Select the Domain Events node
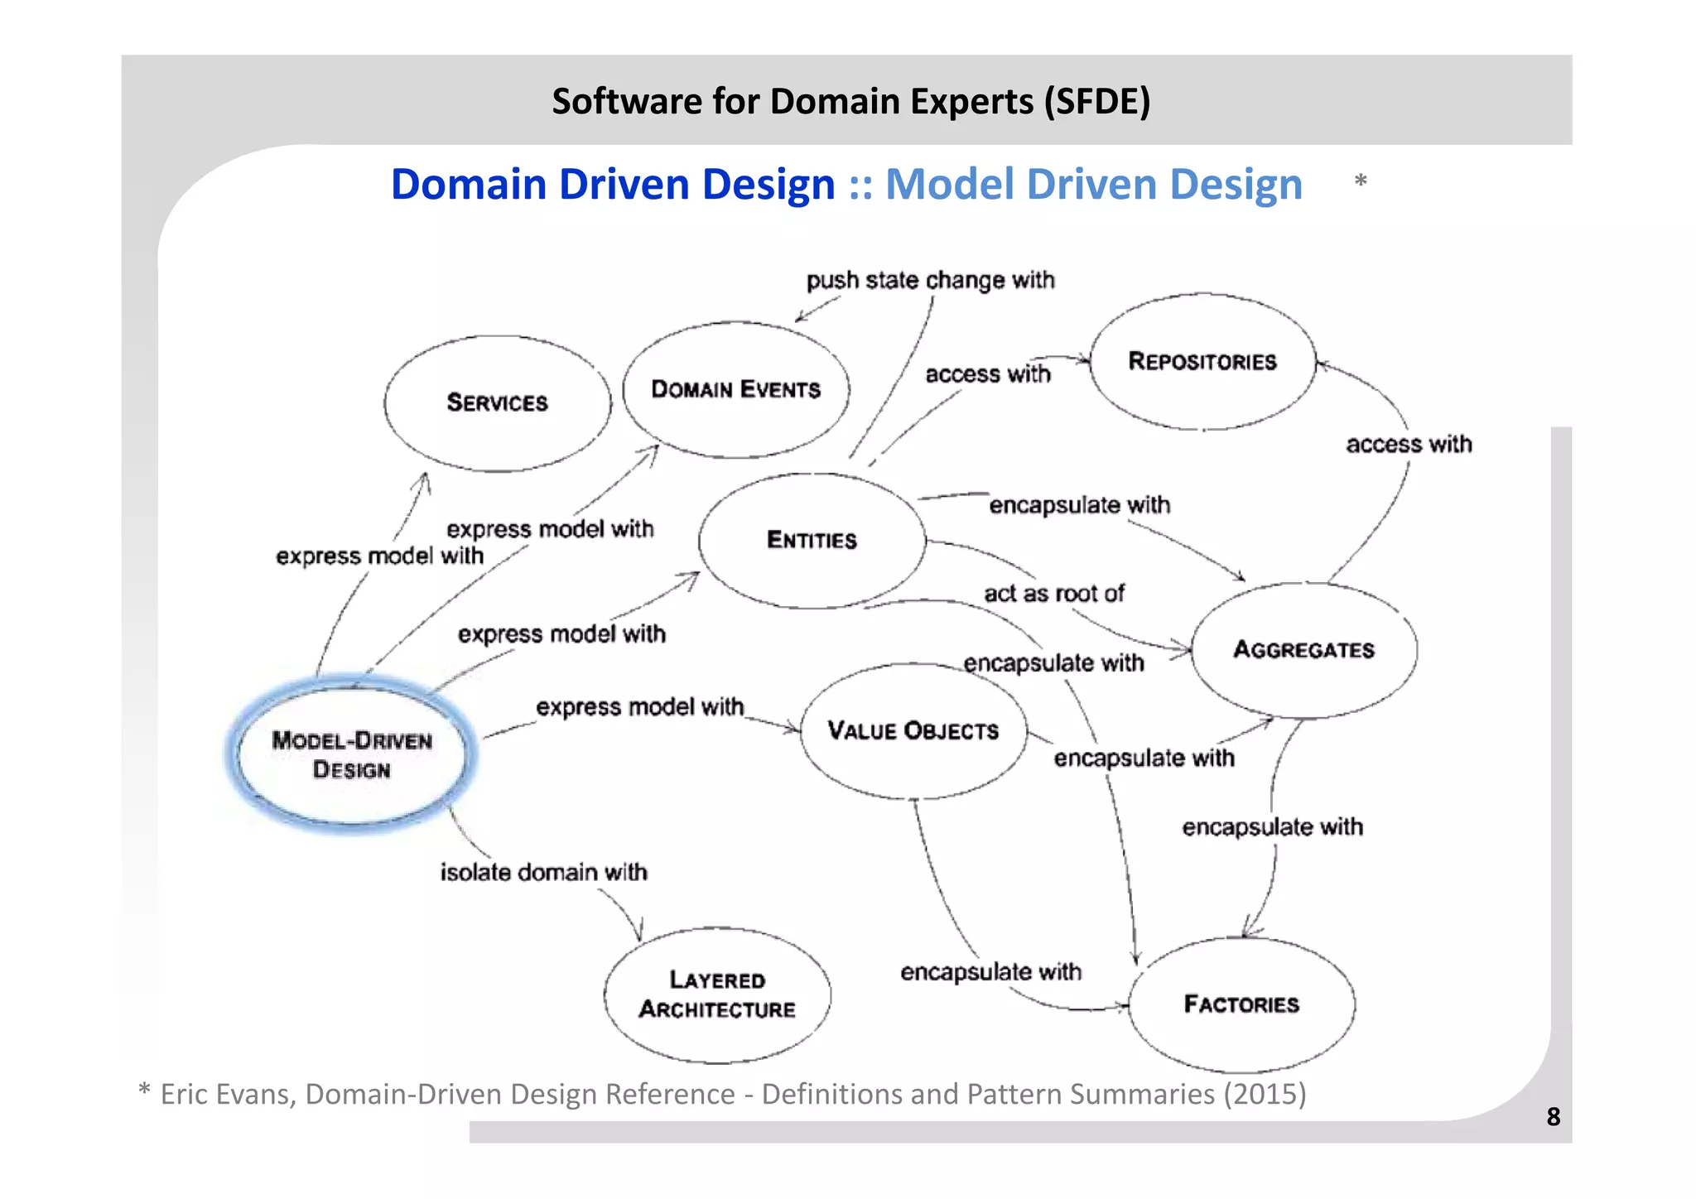Screen dimensions: 1696x1199 [736, 389]
